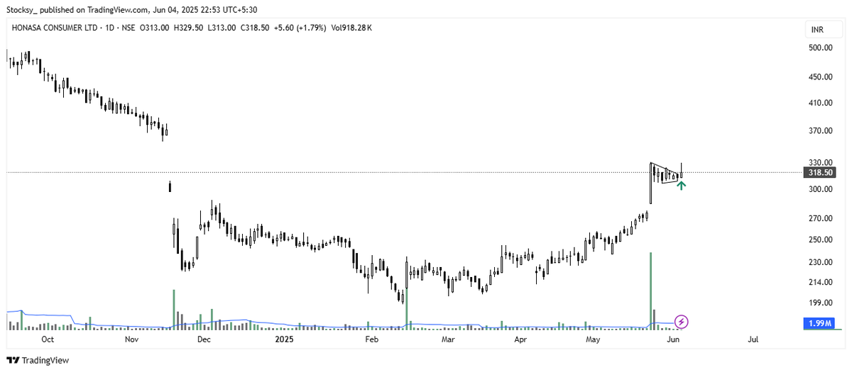852x372 pixels.
Task: Click the Jul label on time axis
Action: (753, 339)
